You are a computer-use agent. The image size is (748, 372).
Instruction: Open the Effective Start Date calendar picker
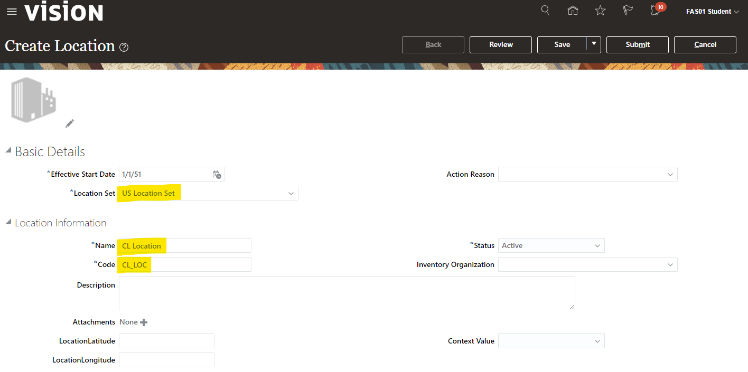(217, 175)
